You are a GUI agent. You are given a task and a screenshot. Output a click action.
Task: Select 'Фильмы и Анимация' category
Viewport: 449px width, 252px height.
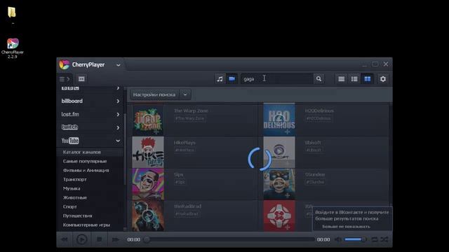86,170
